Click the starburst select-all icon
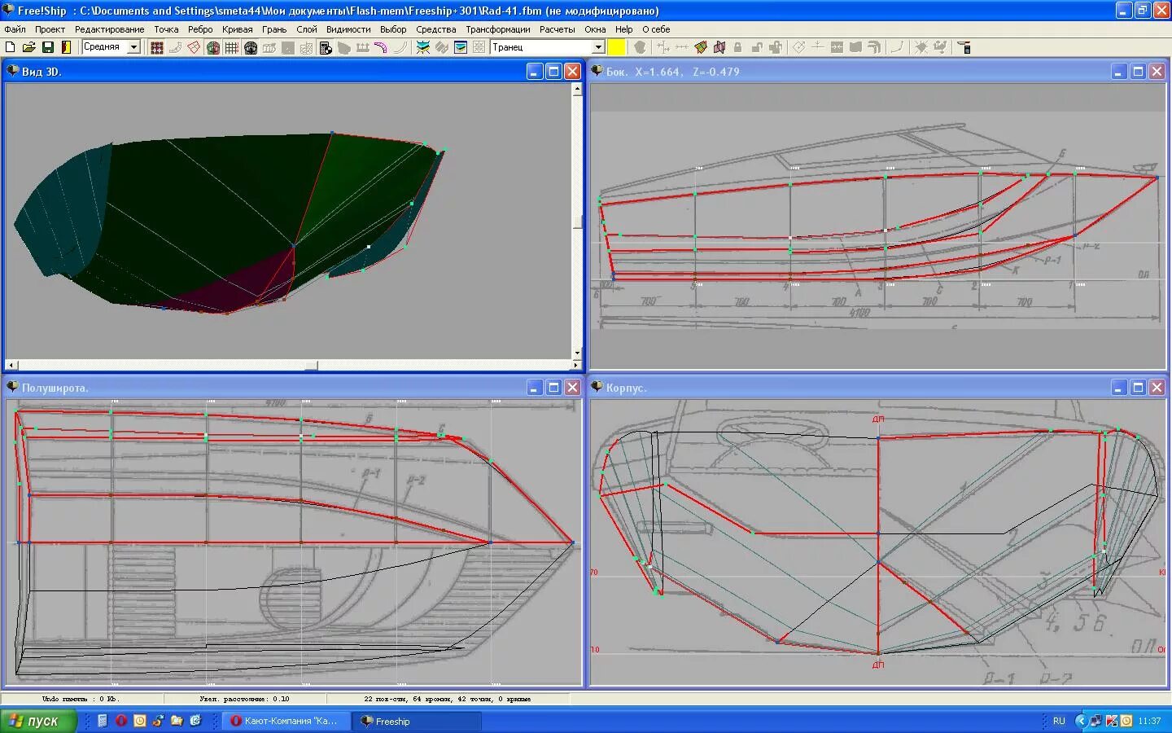The image size is (1172, 733). pyautogui.click(x=921, y=47)
